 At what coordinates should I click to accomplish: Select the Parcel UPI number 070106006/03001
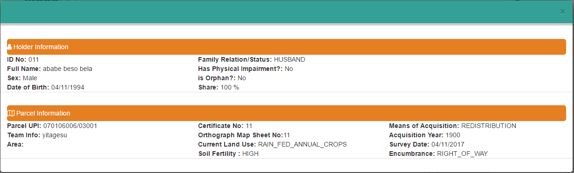pos(70,126)
